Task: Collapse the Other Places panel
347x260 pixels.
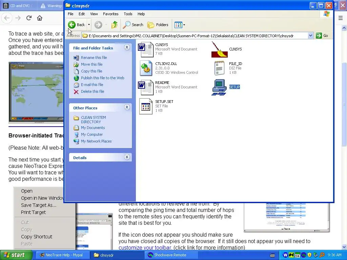Action: 127,107
